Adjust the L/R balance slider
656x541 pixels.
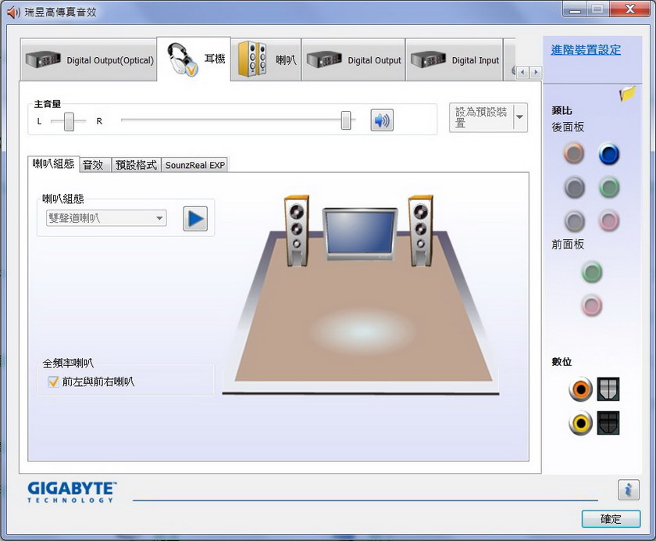click(69, 121)
